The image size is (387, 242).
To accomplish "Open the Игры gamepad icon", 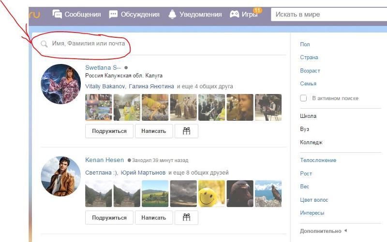I will pos(234,14).
